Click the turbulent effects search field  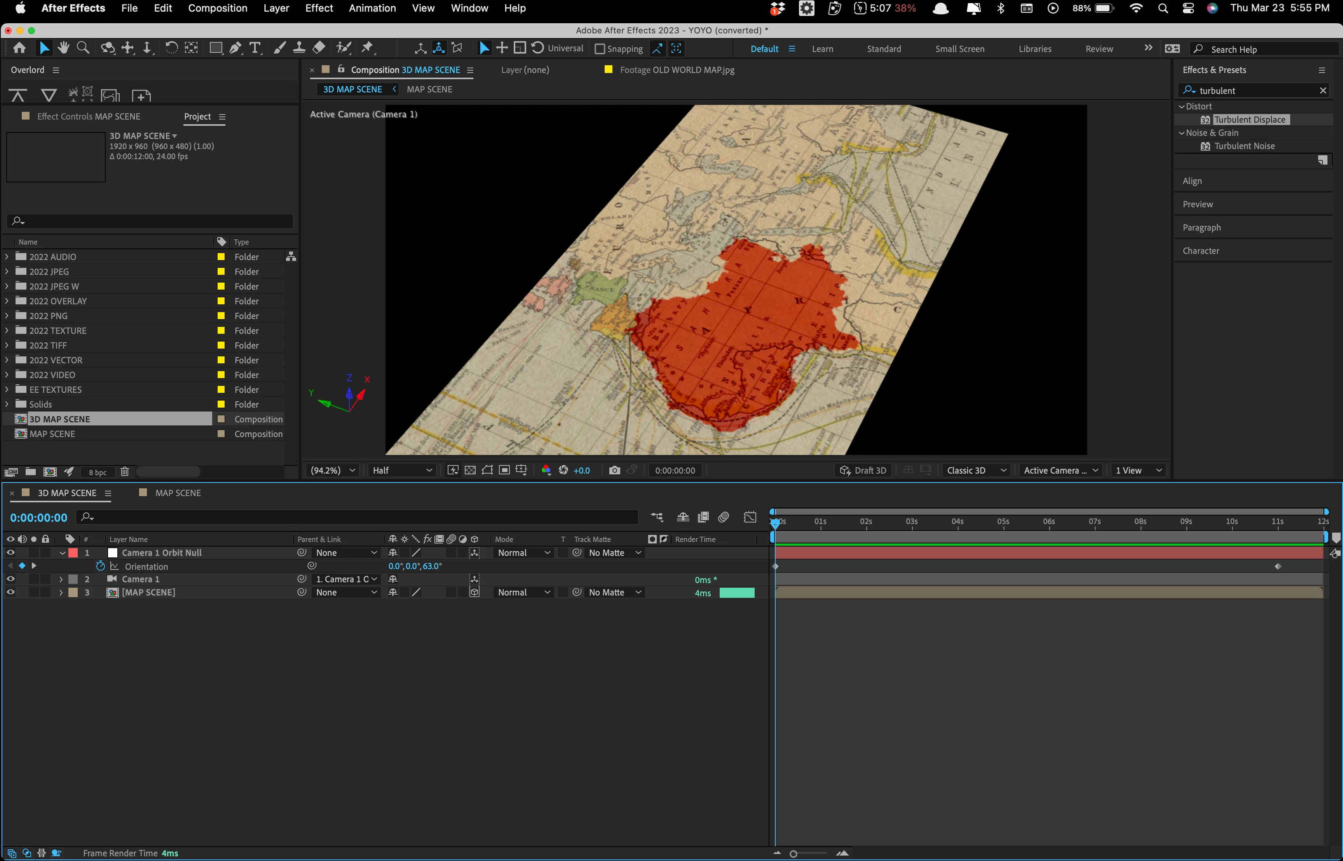[x=1254, y=90]
